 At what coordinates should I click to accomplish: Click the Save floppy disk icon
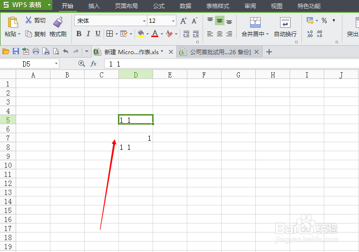pyautogui.click(x=16, y=51)
